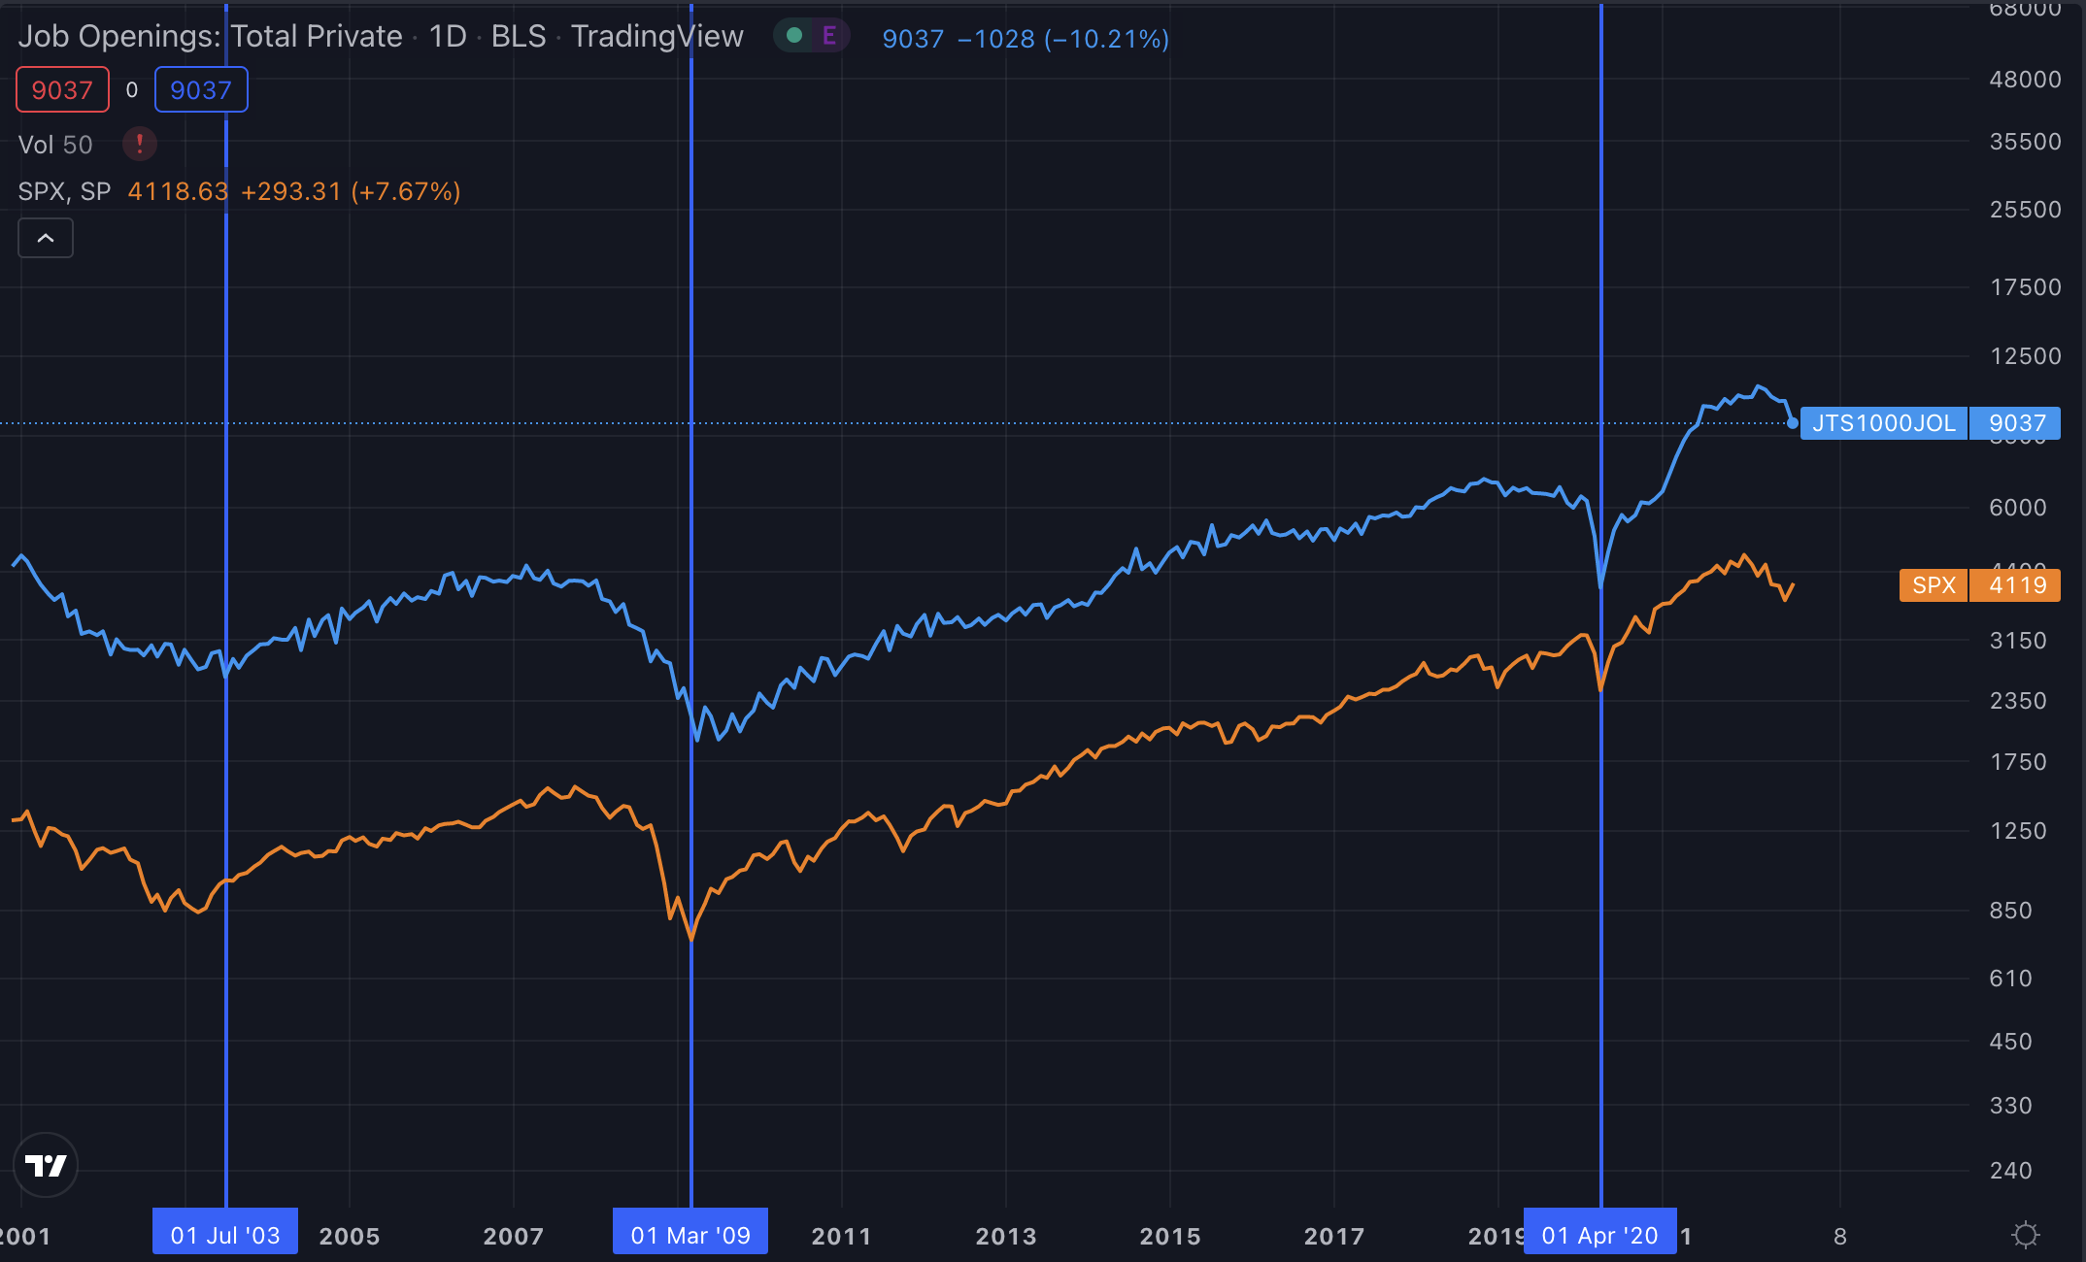Click the 01 Apr '20 date marker

(x=1599, y=1235)
